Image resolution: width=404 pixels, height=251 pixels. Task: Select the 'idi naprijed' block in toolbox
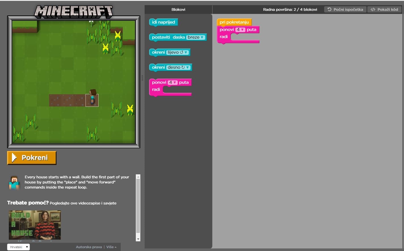[163, 22]
